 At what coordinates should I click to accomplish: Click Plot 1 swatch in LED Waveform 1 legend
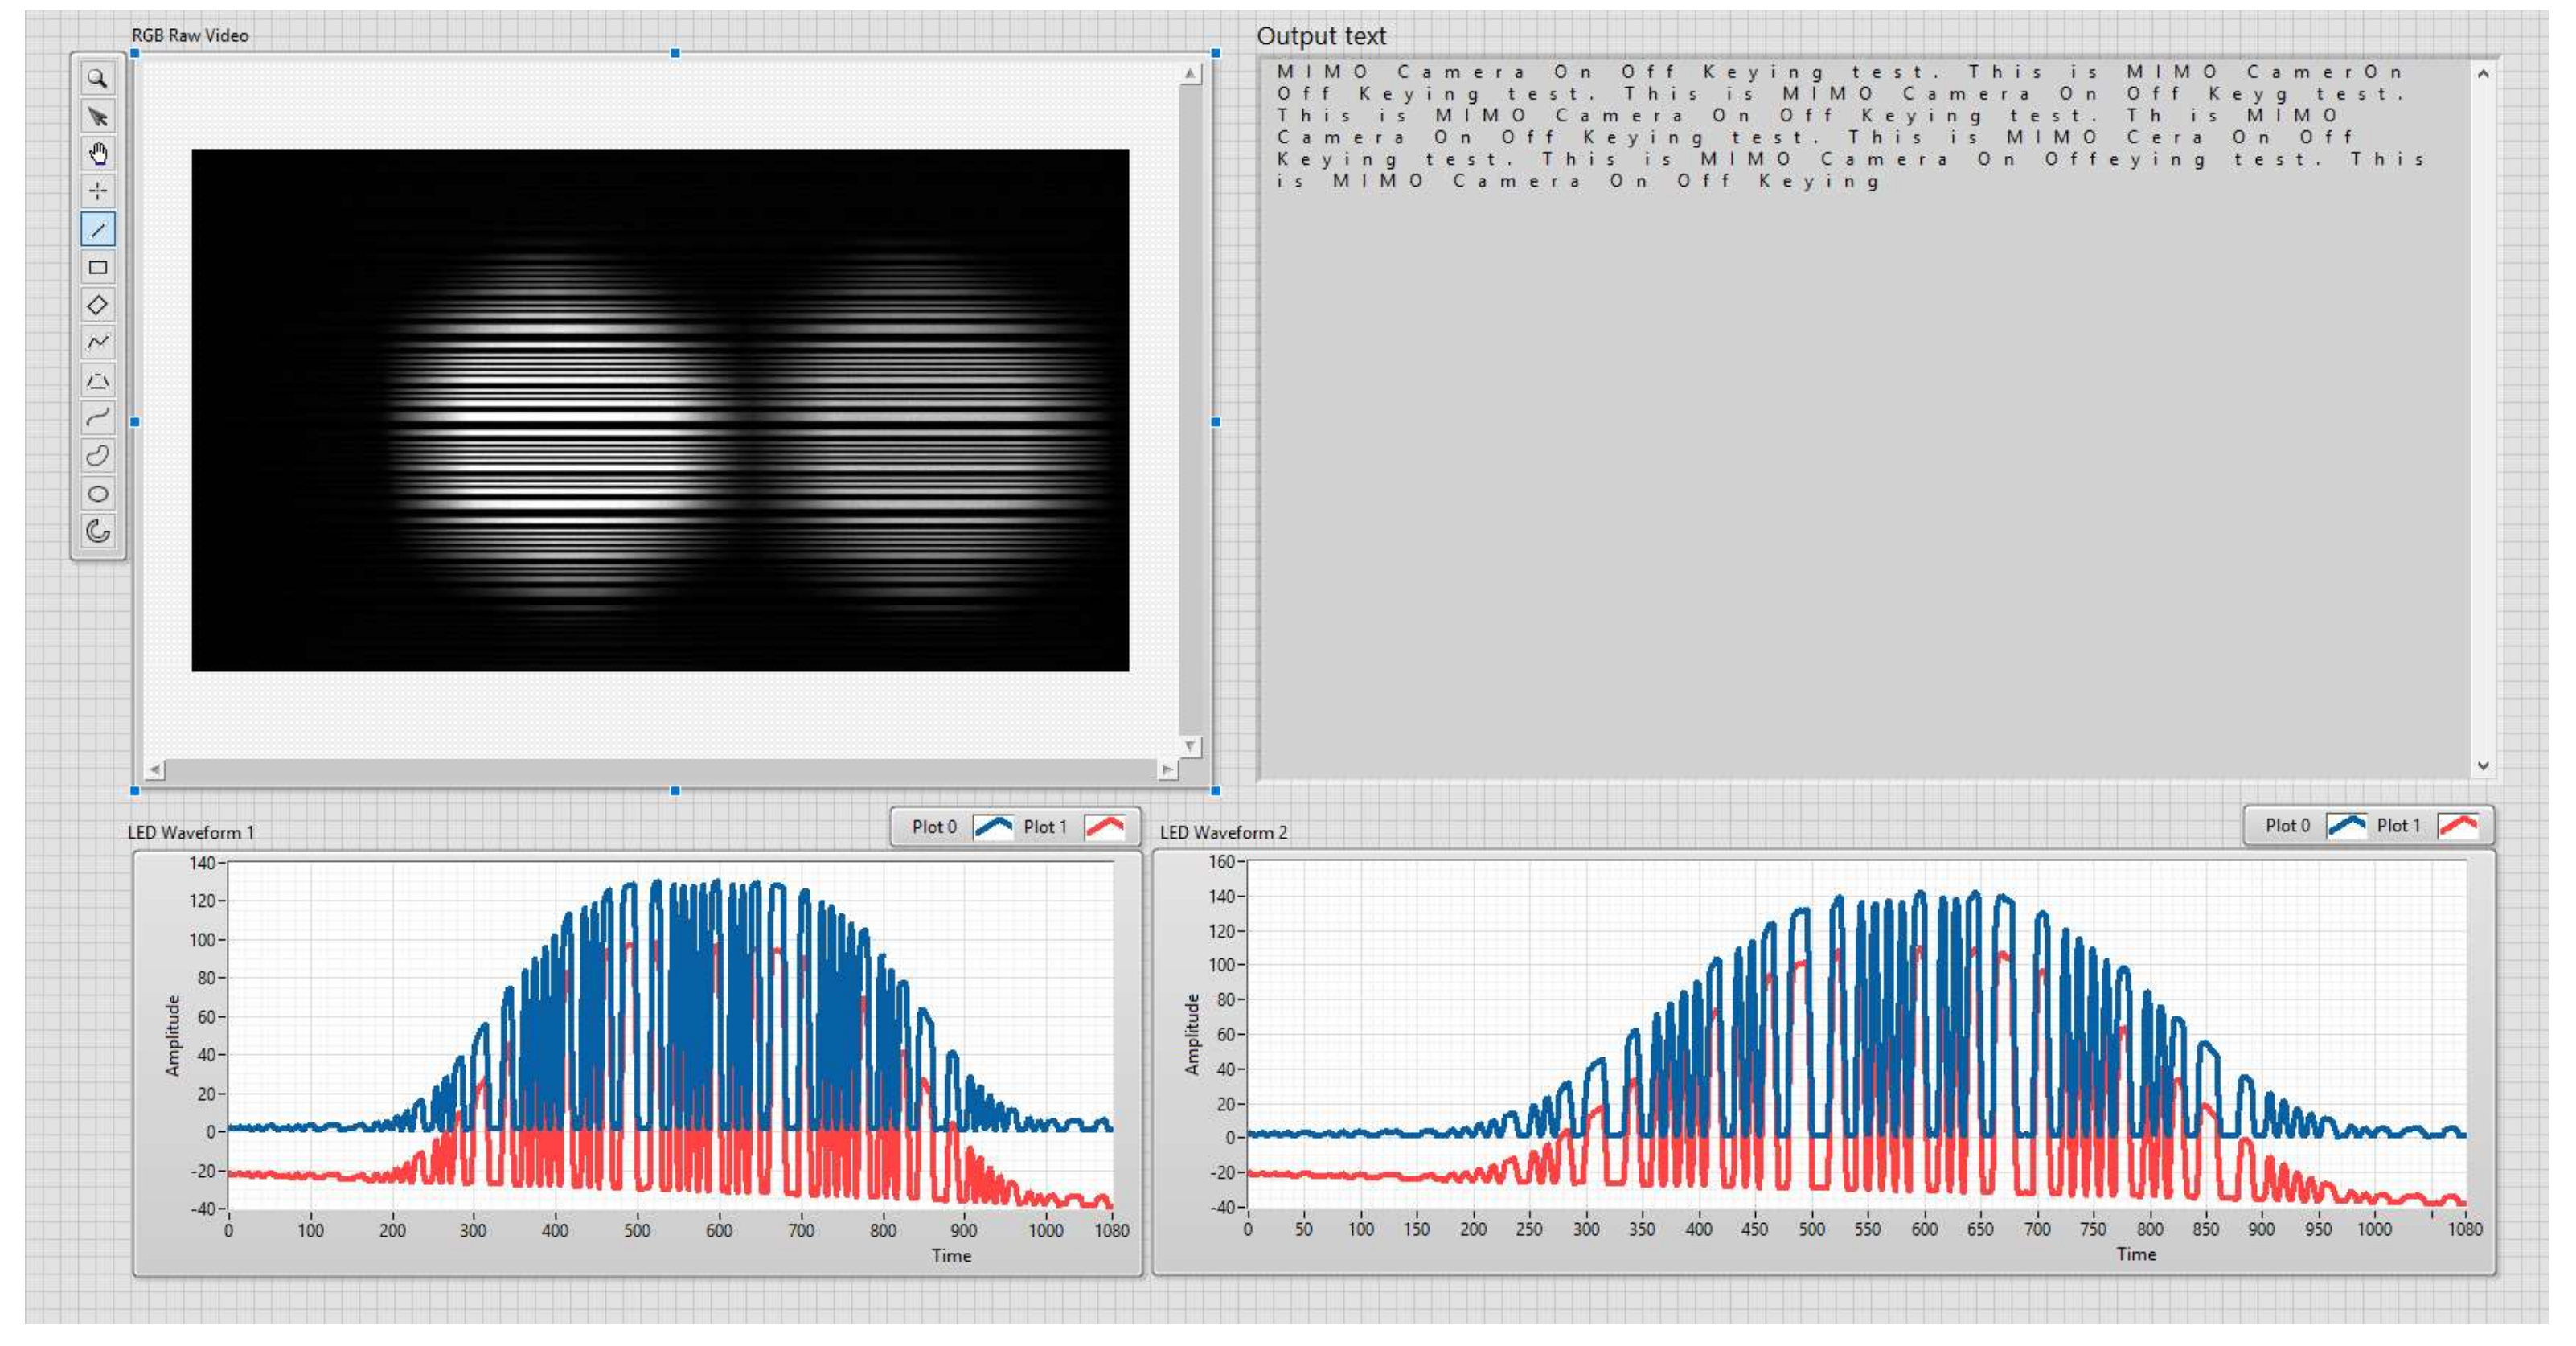(x=1105, y=827)
